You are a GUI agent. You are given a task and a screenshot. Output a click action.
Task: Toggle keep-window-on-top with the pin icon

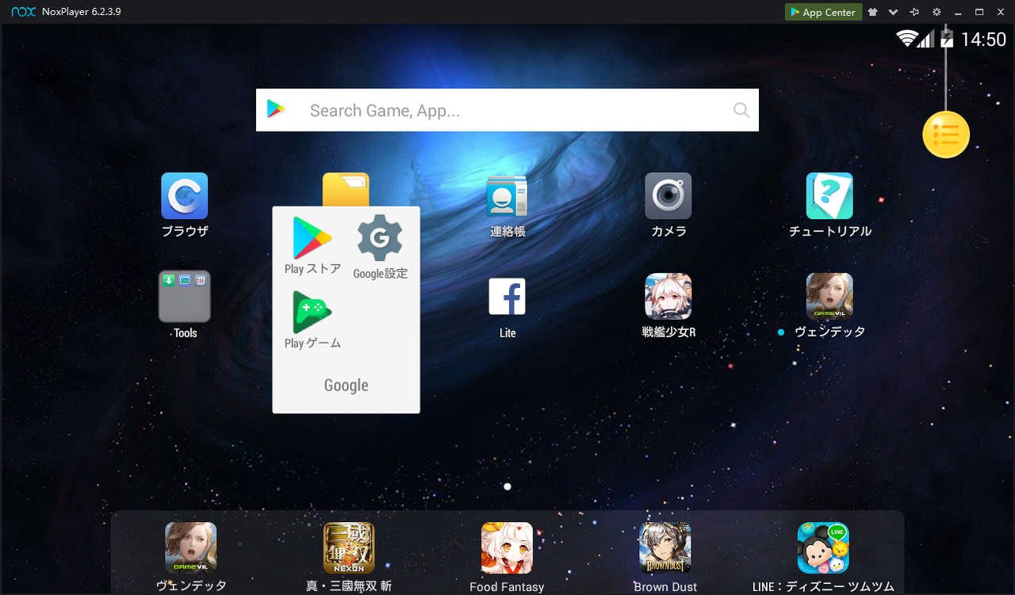point(914,12)
